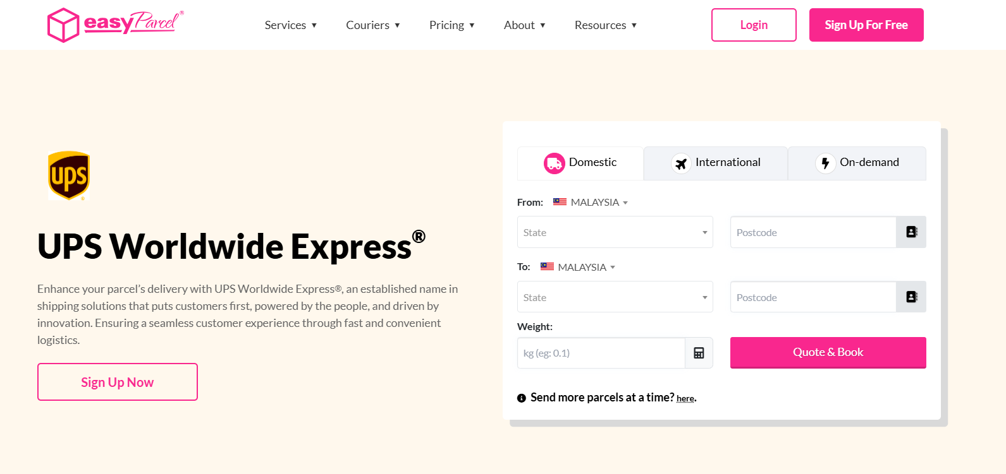Click the International airplane icon
The image size is (1006, 474).
click(681, 163)
